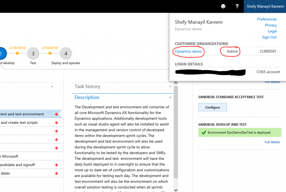
Task: Click the 2/10/2016 milestone diamond
Action: pyautogui.click(x=17, y=53)
